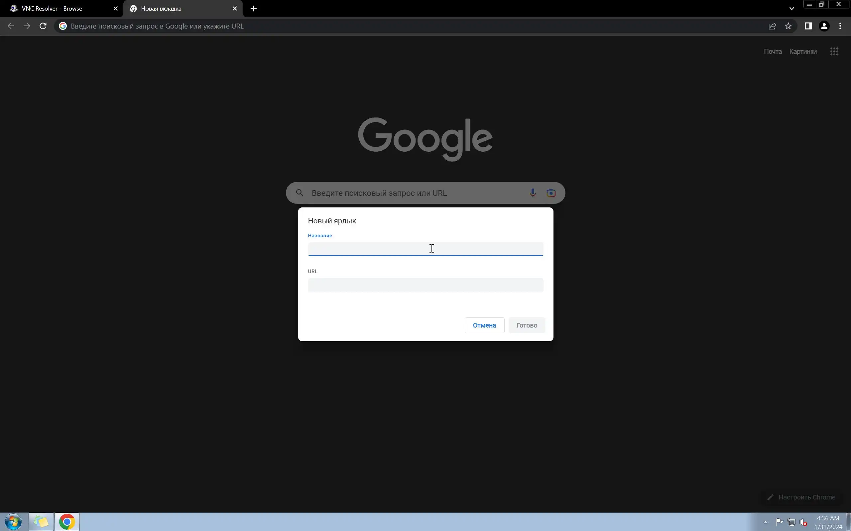Show hidden system tray icons
851x531 pixels.
tap(765, 522)
